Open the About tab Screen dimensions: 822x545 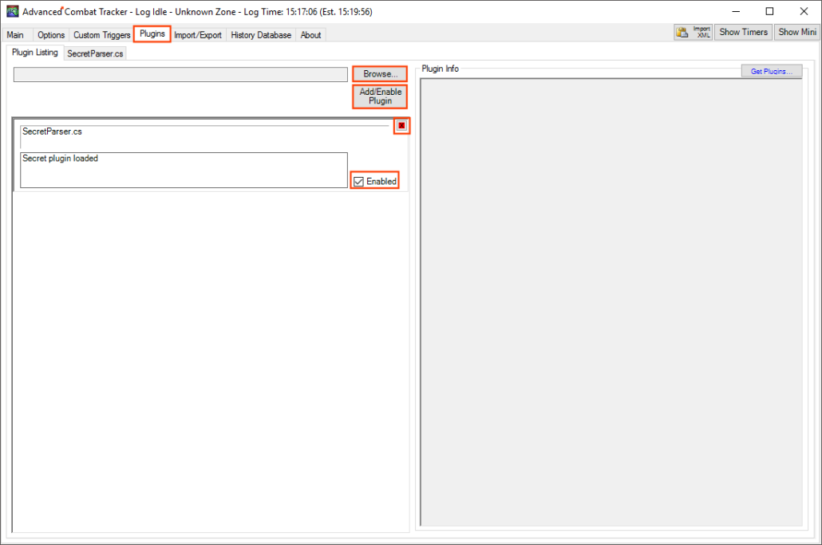[310, 35]
